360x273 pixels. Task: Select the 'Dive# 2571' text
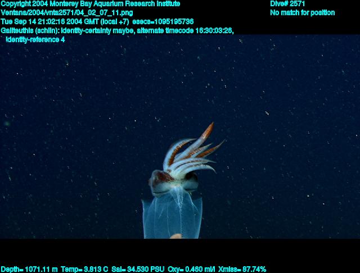(287, 4)
